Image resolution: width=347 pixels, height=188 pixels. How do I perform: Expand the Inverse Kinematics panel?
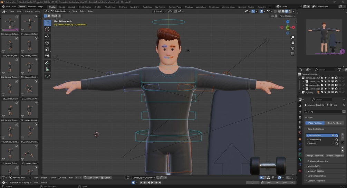(316, 176)
